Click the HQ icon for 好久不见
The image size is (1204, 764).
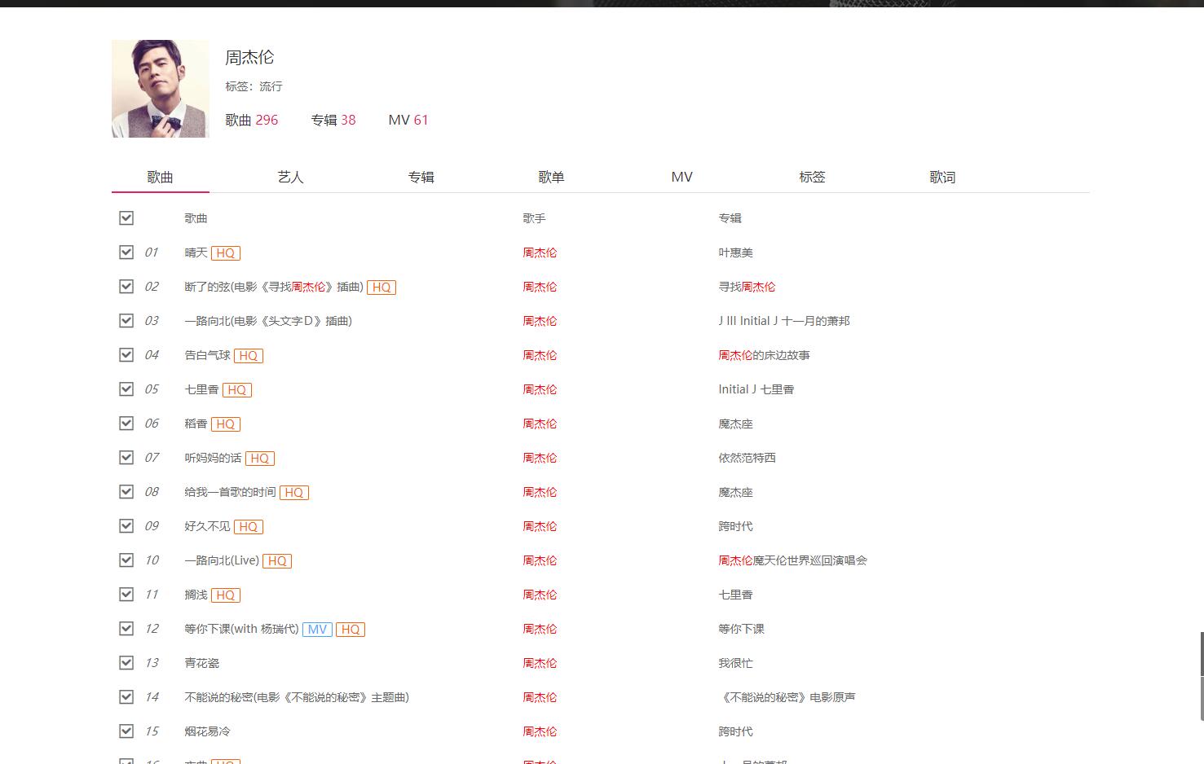(249, 526)
